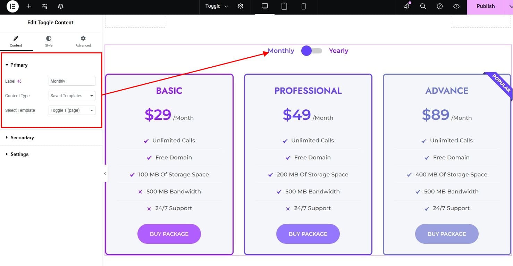This screenshot has width=513, height=266.
Task: Open the Finder search icon
Action: 423,6
